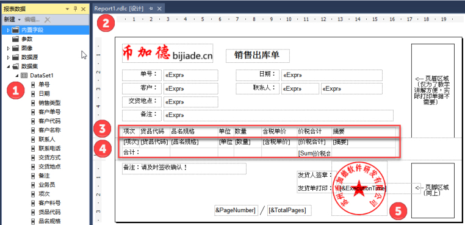
Task: Click the field icon beside 项次 in tree
Action: [33, 194]
